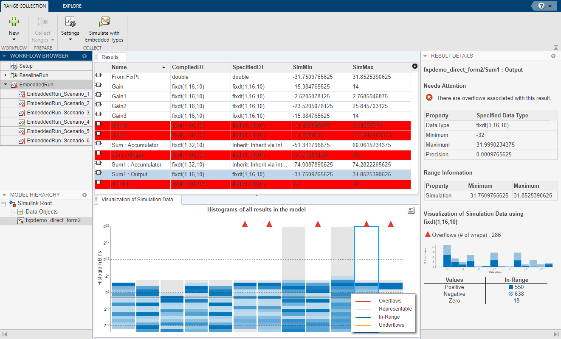Click the Positive in-range blue swatch
This screenshot has height=339, width=561.
511,287
